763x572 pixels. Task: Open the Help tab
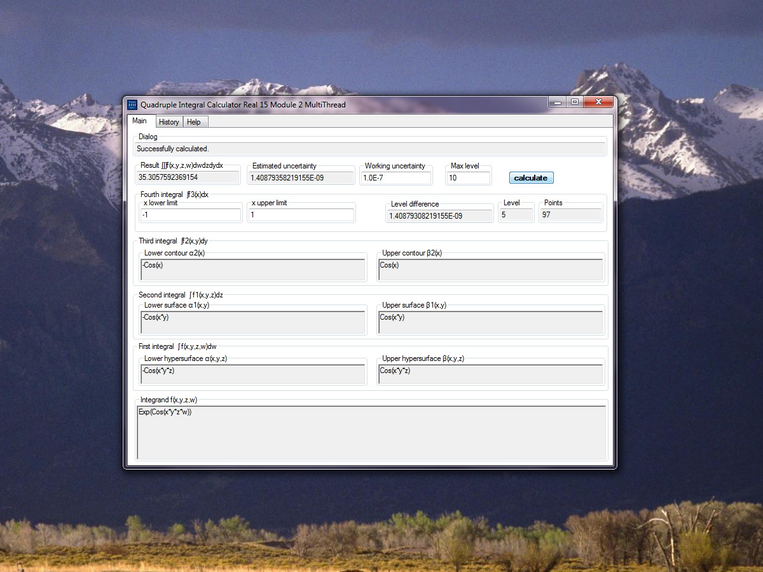(x=194, y=122)
